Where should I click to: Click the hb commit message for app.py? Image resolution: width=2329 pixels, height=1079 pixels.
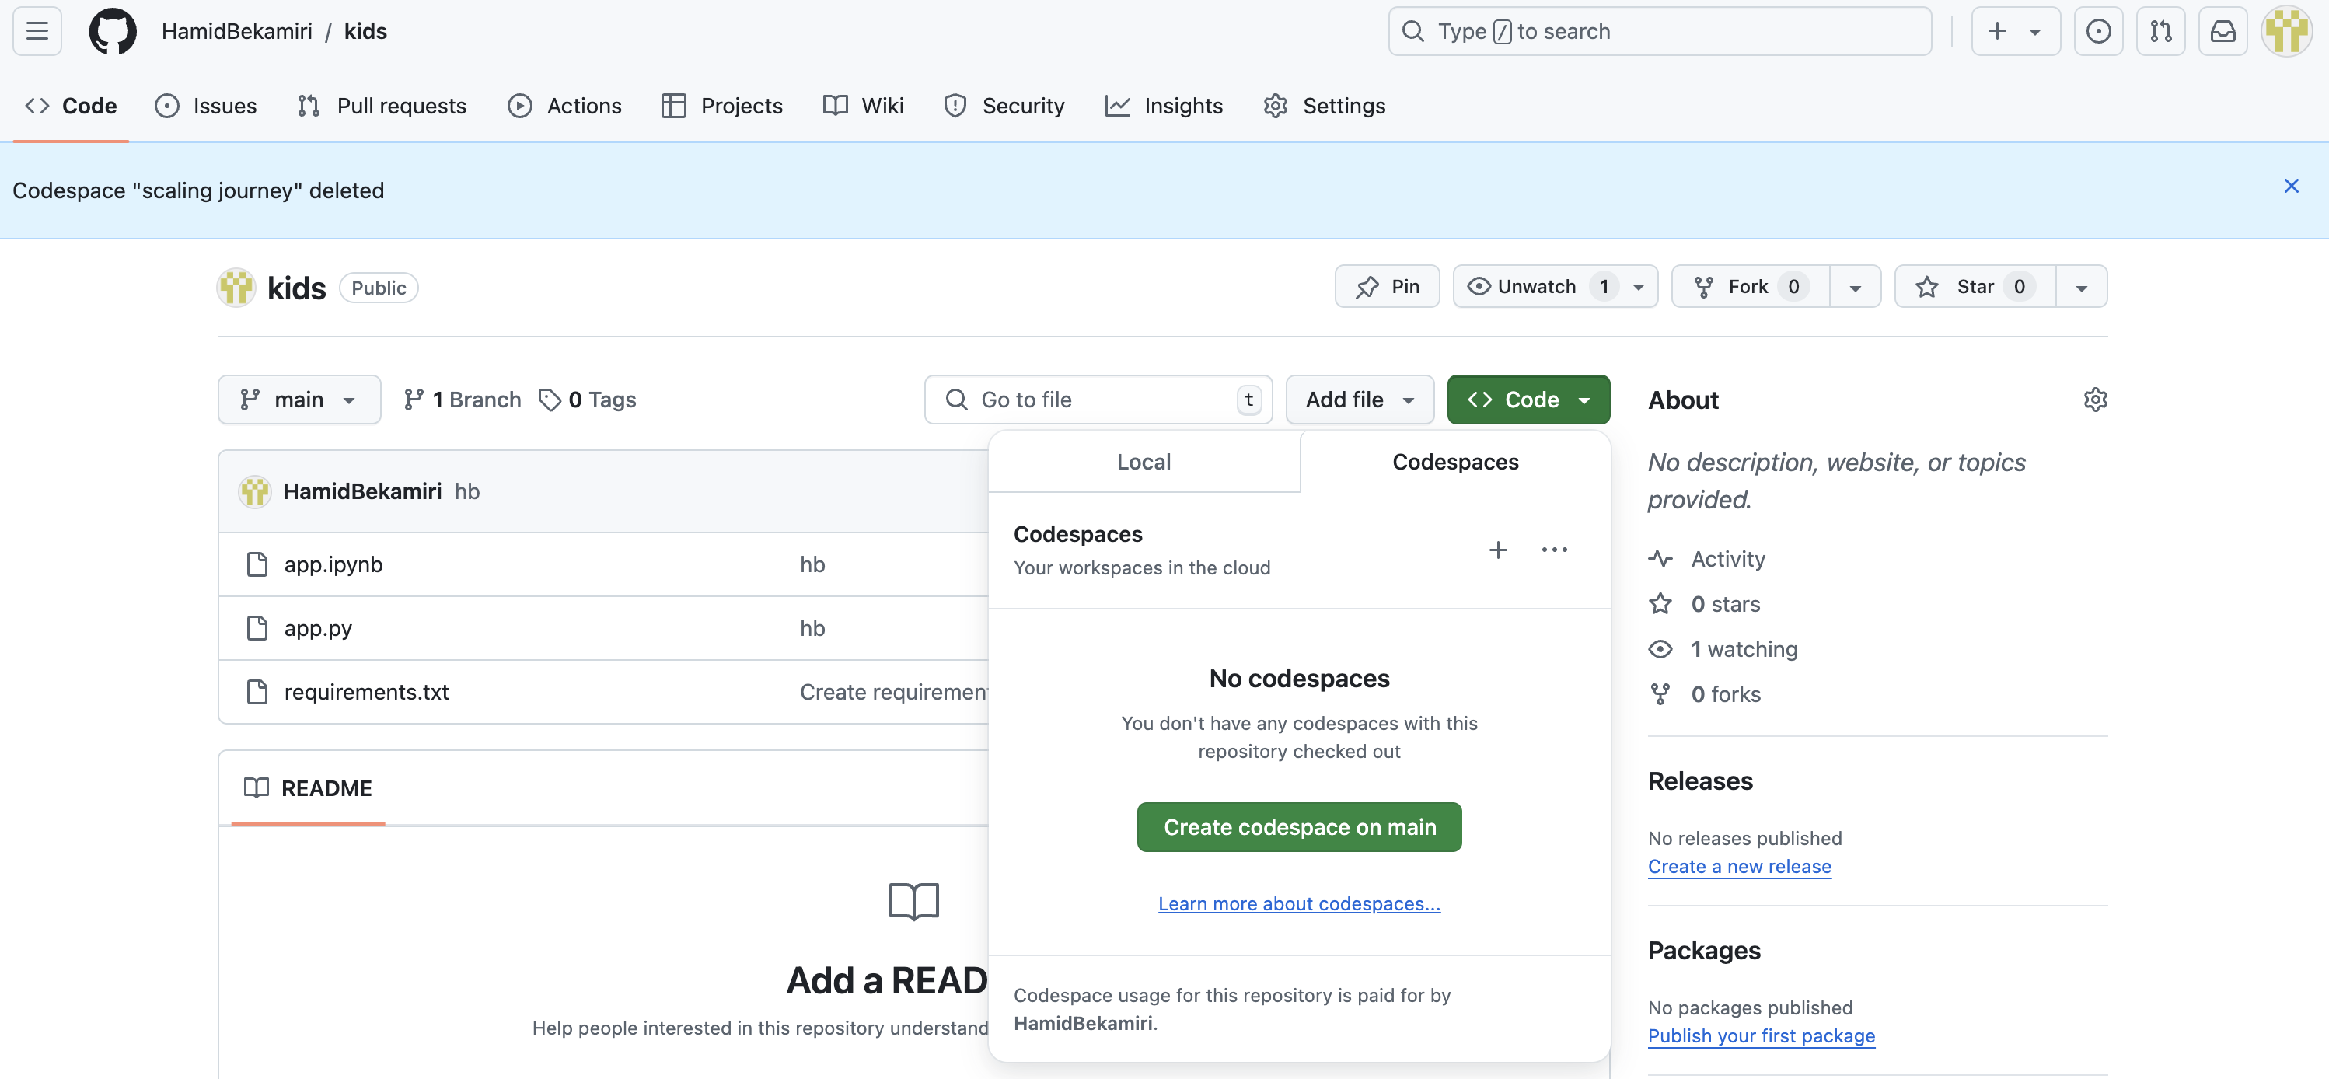click(x=812, y=627)
